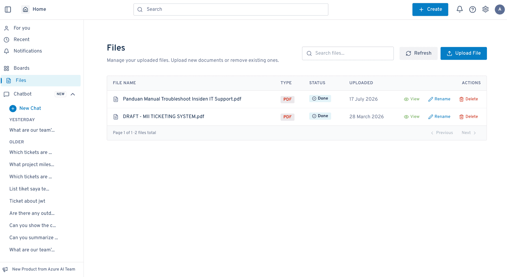Start a chat with the New Chat plus icon
The image size is (507, 277).
[x=13, y=109]
